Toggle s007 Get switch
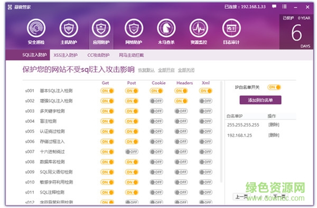 [107, 152]
